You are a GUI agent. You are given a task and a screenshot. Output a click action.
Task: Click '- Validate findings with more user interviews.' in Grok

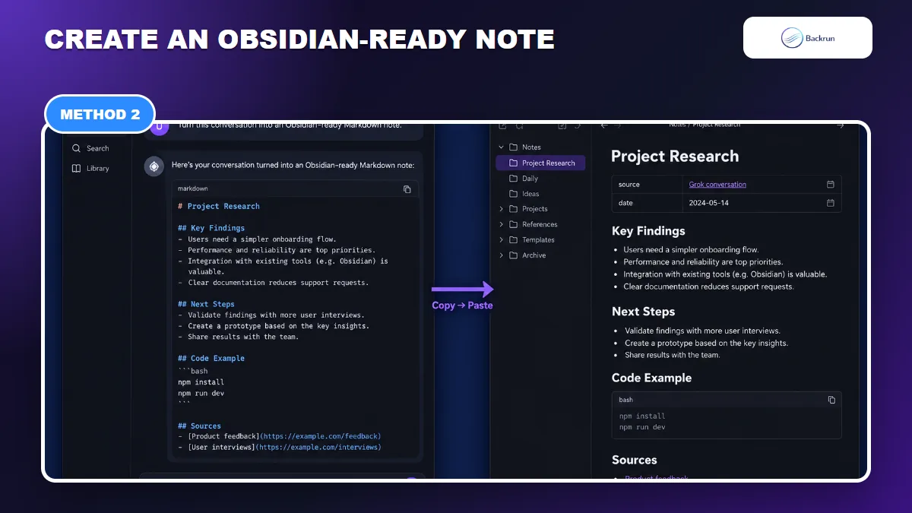[271, 315]
